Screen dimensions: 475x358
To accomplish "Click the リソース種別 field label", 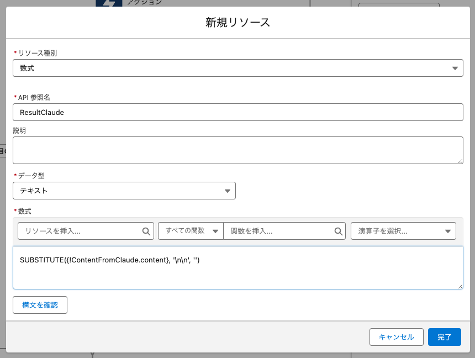I will [38, 53].
